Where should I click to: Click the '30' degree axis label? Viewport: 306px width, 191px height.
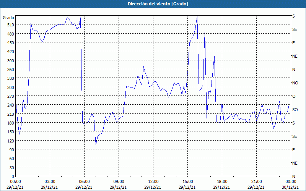tap(12, 167)
